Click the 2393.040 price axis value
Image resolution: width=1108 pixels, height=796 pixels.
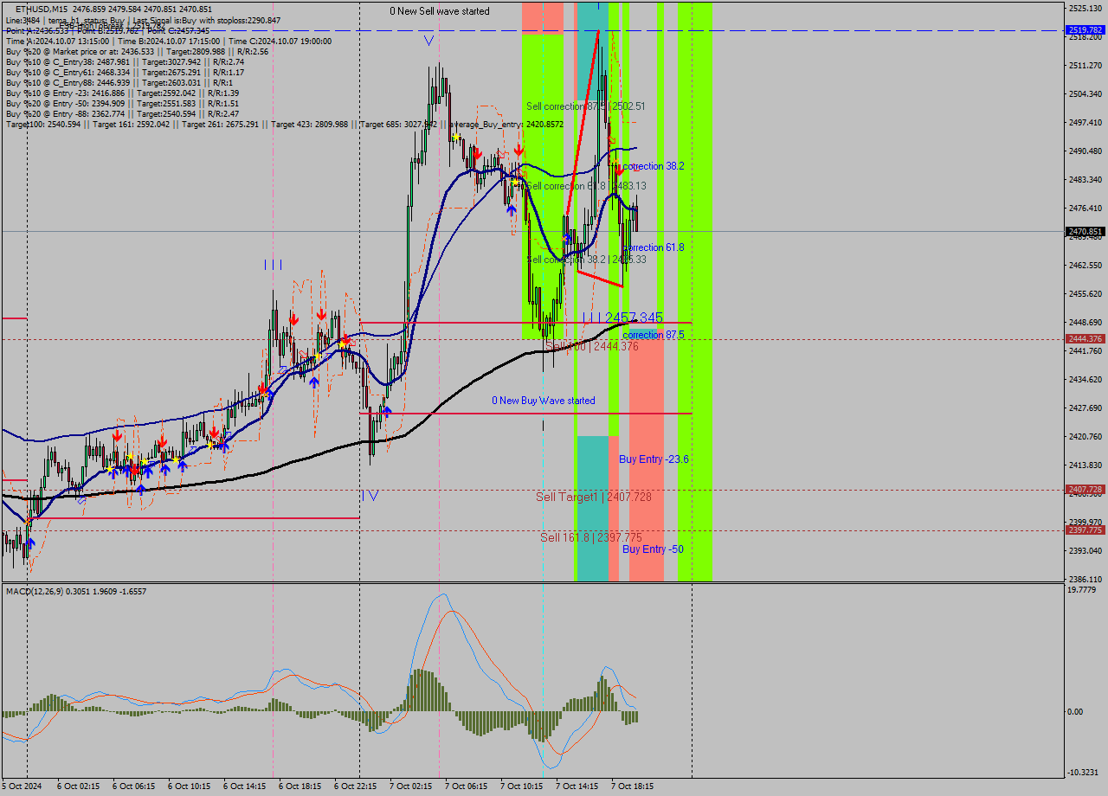(x=1085, y=551)
